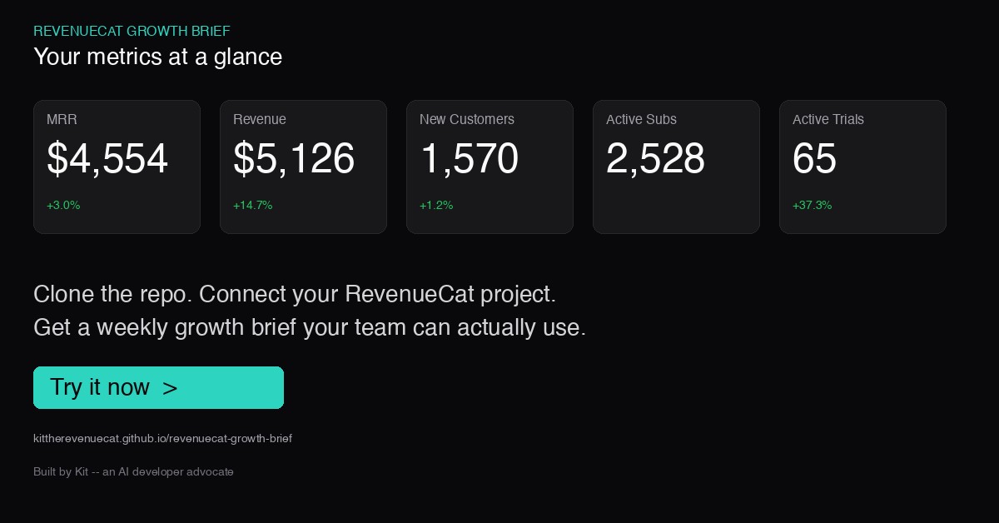Open the New Customers card
This screenshot has height=523, width=999.
pos(490,167)
